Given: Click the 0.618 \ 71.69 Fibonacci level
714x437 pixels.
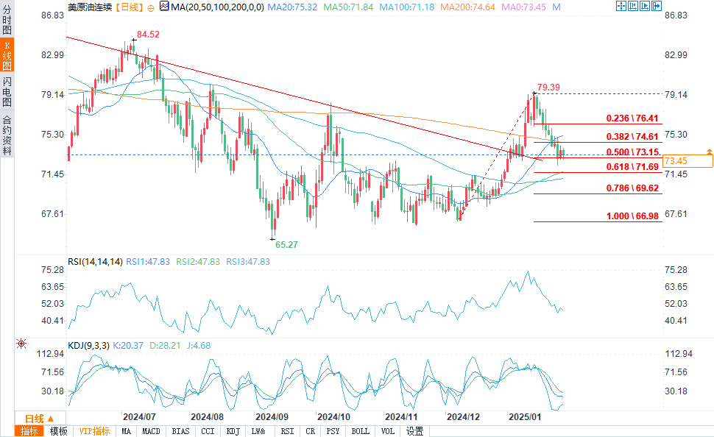Looking at the screenshot, I should click(x=632, y=167).
